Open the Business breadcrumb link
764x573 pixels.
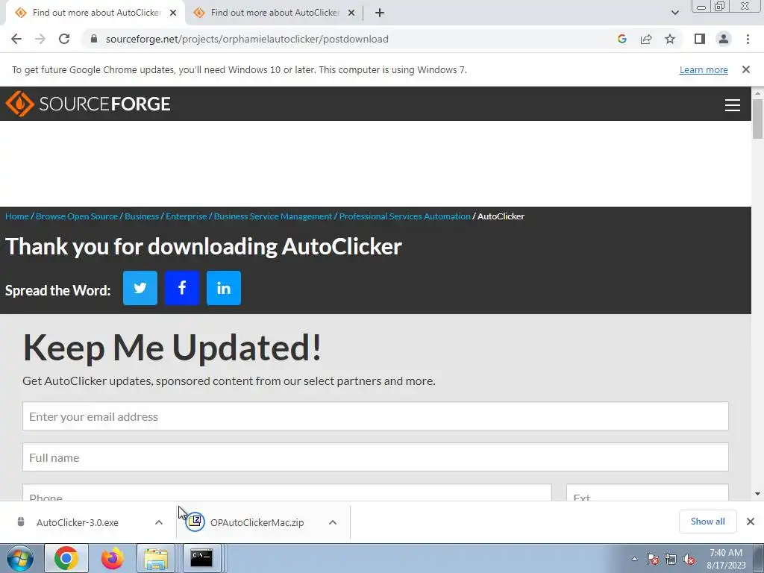click(x=142, y=216)
